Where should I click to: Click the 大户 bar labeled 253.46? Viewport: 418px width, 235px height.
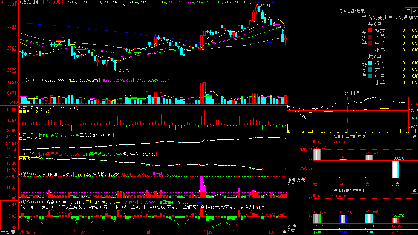369,158
